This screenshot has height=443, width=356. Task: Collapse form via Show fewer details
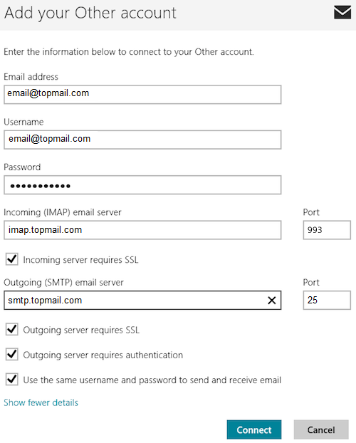(41, 402)
